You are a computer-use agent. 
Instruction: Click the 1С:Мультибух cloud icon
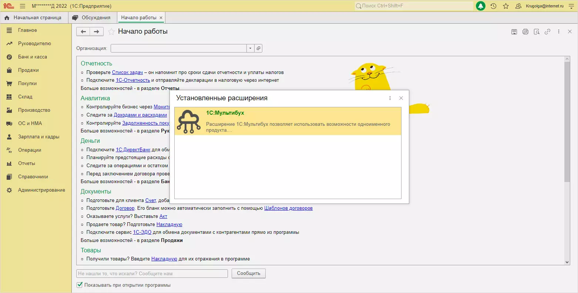tap(189, 121)
